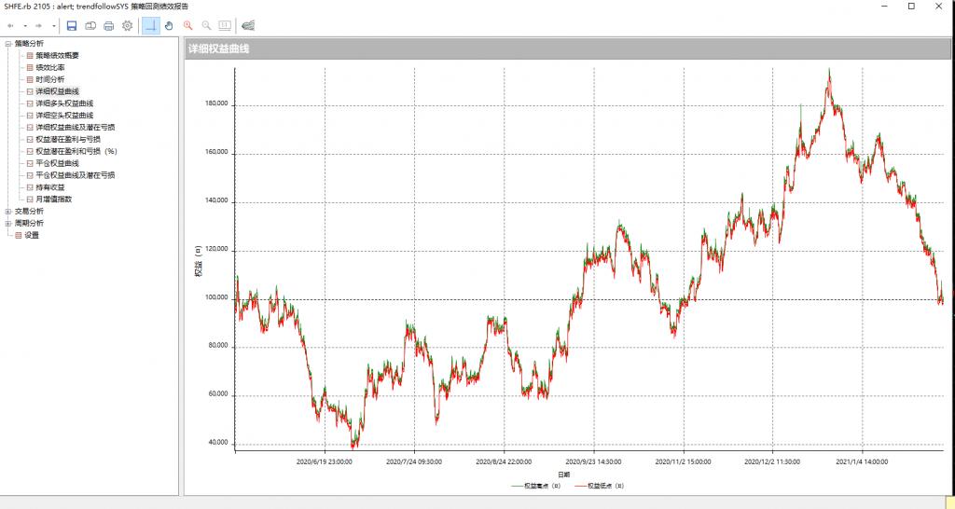Select 详细权益曲线 in tree

(x=57, y=91)
